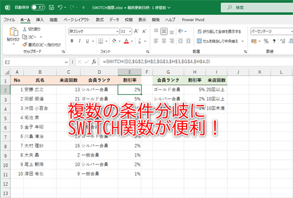293x198 pixels.
Task: Expand Merge and Center dropdown arrow
Action: click(x=243, y=41)
